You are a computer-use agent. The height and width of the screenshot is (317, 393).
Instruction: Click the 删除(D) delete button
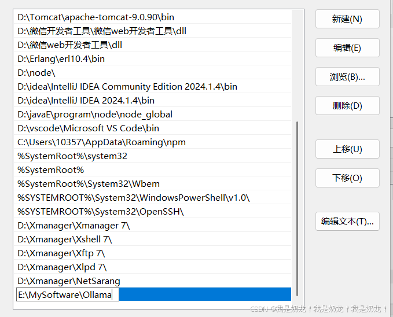[x=347, y=105]
